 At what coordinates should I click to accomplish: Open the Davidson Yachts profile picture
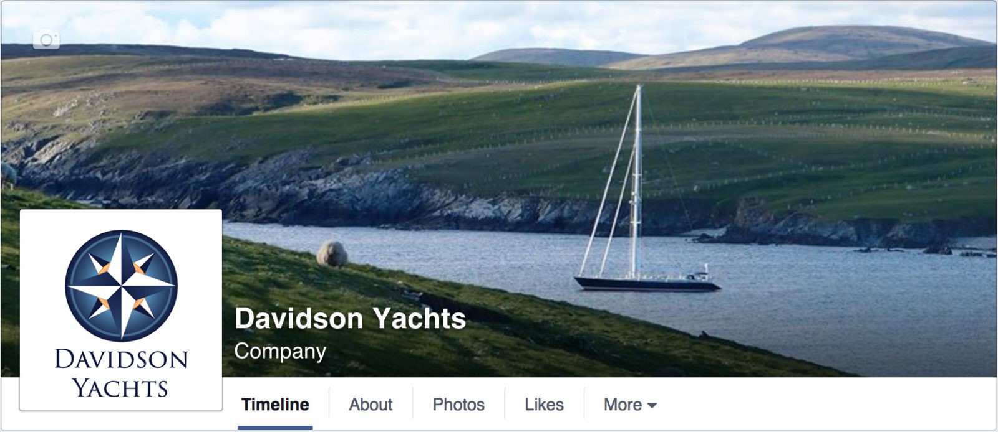[x=121, y=310]
